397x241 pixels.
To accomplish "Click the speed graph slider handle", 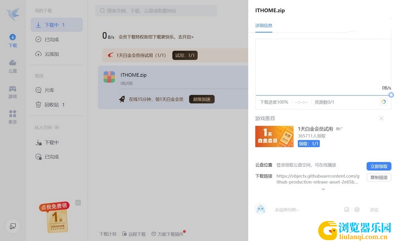I will coord(391,95).
